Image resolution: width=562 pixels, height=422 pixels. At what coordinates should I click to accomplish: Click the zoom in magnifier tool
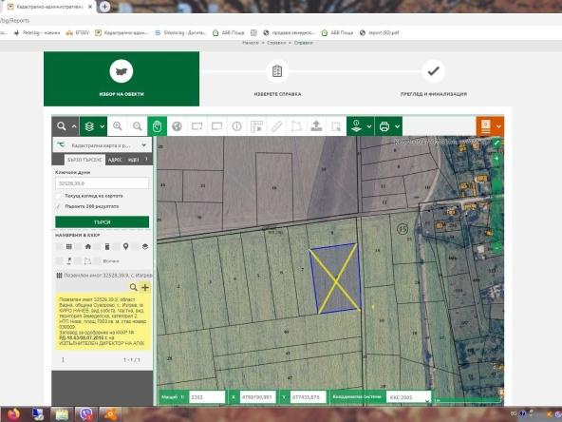point(118,126)
